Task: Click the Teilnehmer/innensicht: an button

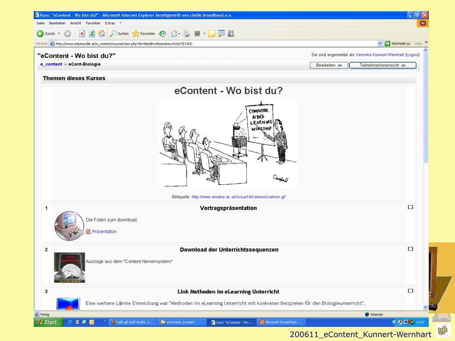Action: 383,65
